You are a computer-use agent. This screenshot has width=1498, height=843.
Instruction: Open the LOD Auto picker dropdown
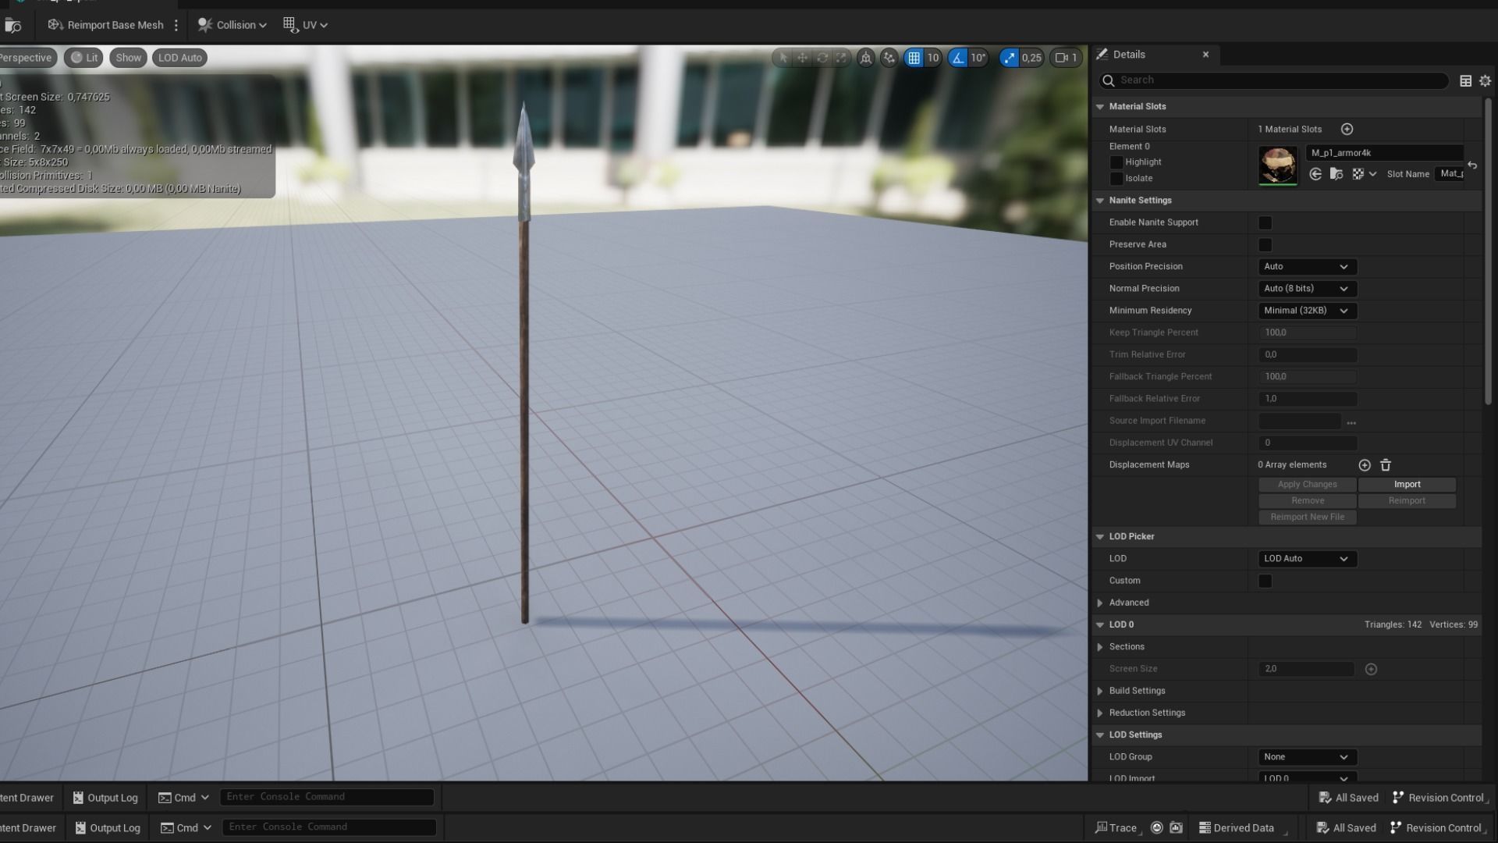(1307, 559)
